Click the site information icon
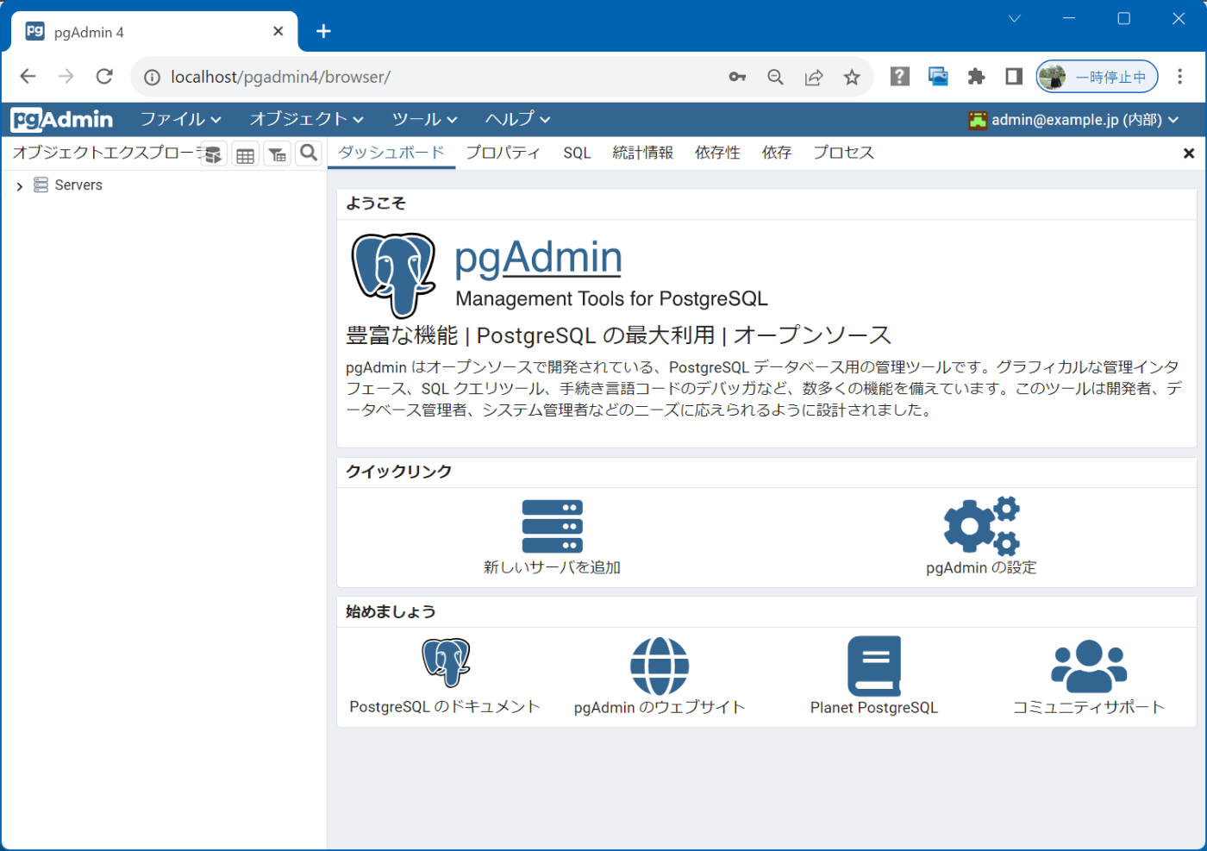The width and height of the screenshot is (1207, 851). [152, 78]
